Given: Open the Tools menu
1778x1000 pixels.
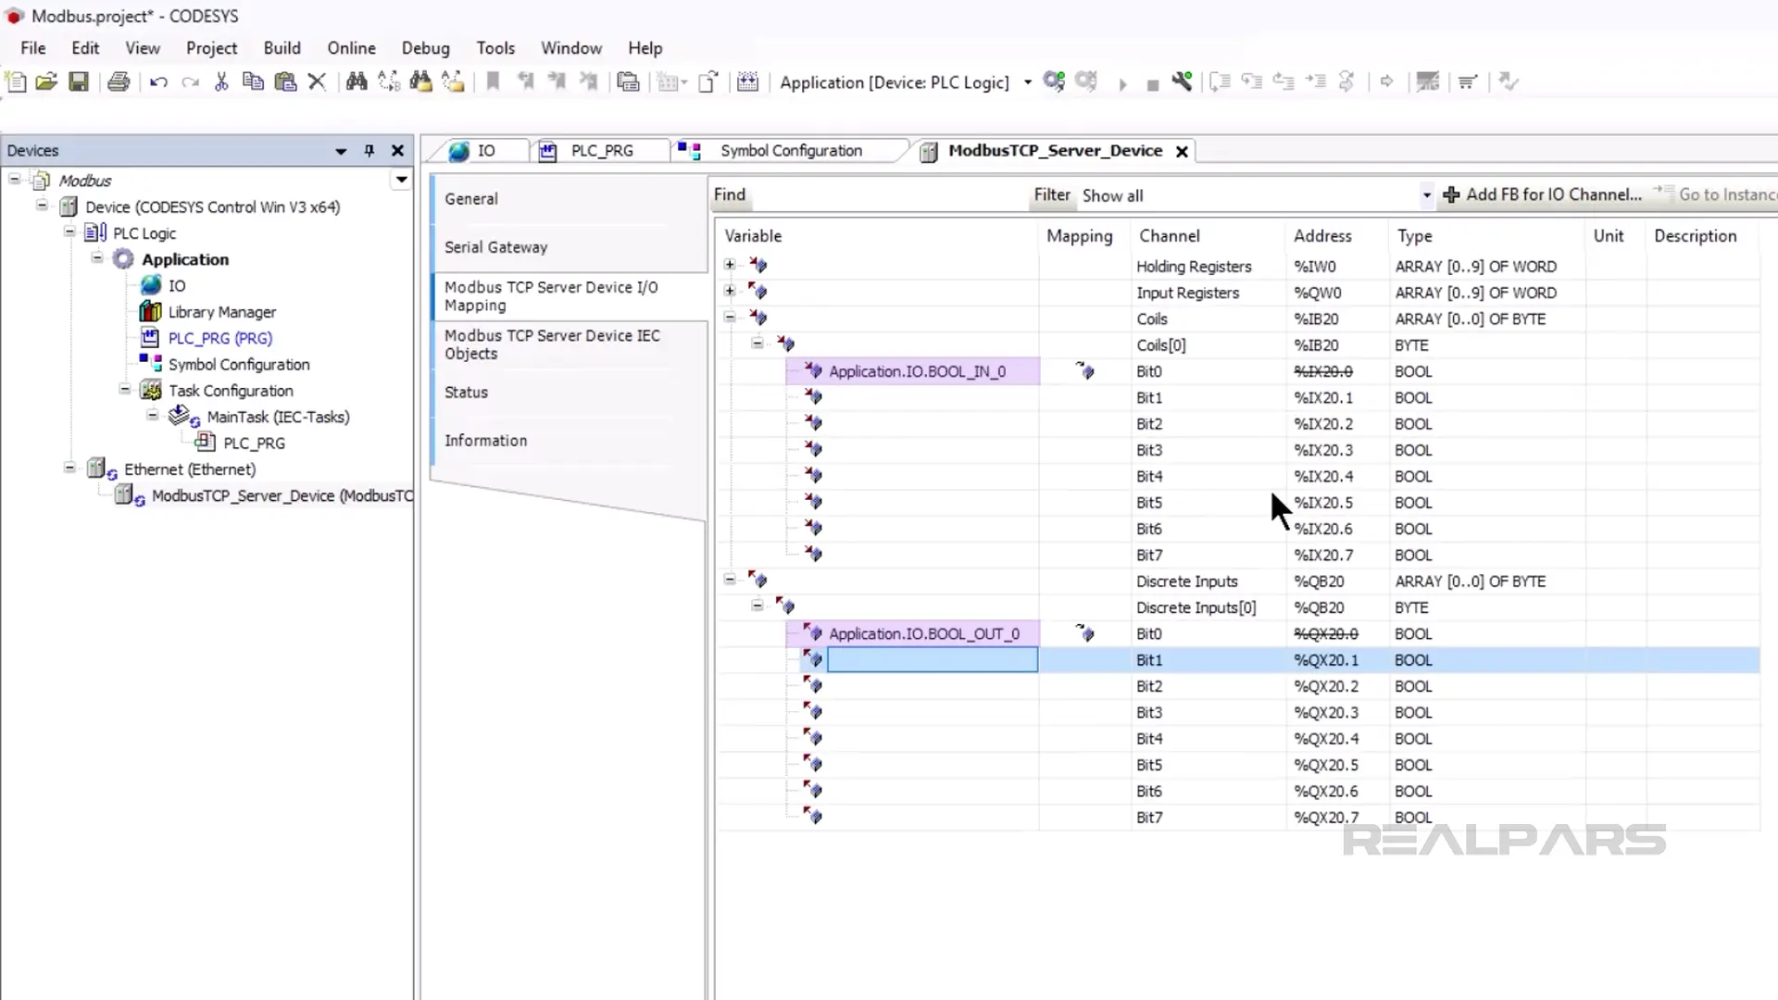Looking at the screenshot, I should 495,48.
